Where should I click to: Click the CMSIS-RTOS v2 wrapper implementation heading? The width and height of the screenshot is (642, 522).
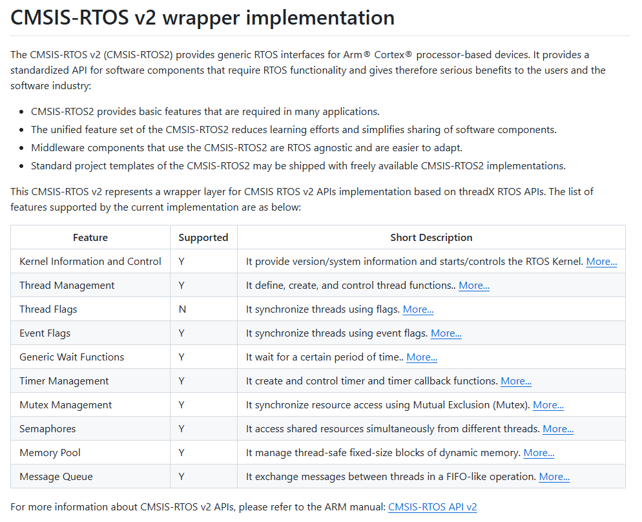(x=202, y=17)
